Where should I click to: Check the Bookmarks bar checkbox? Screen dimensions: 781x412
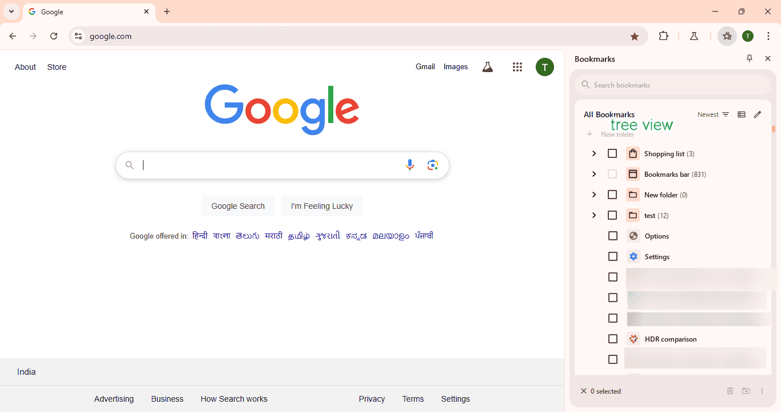point(612,174)
